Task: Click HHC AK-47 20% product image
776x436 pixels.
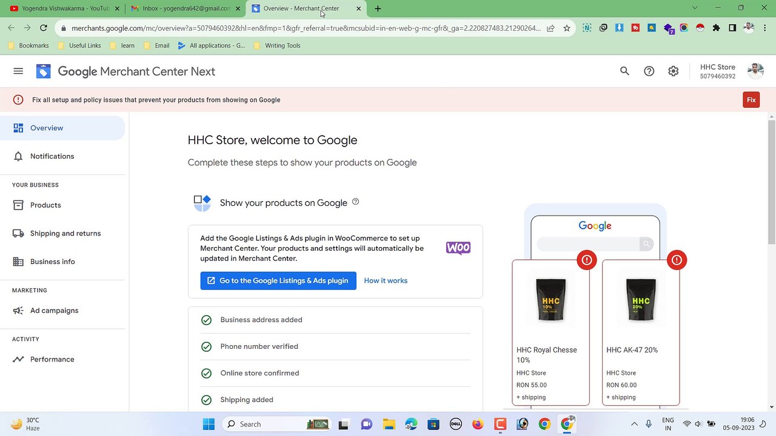Action: [x=641, y=300]
